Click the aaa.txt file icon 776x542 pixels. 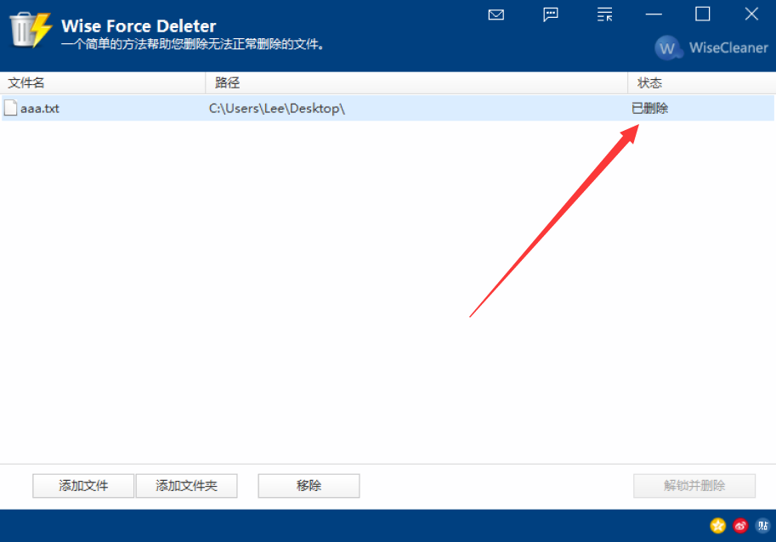point(11,108)
